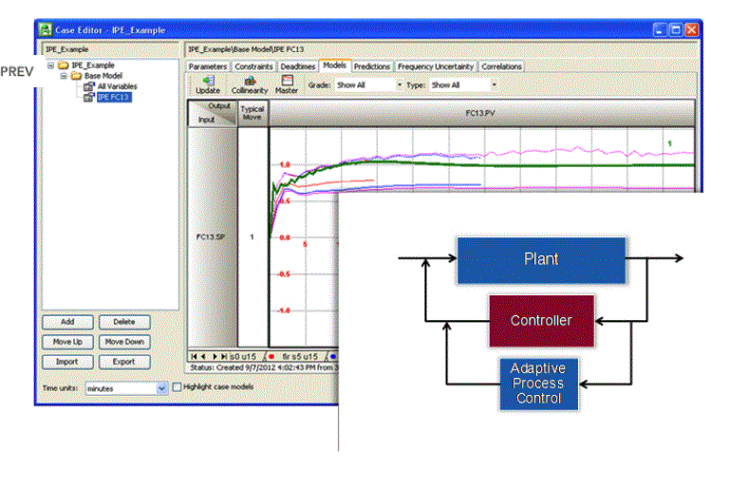Toggle Highlight case models checkbox
This screenshot has height=489, width=730.
177,387
